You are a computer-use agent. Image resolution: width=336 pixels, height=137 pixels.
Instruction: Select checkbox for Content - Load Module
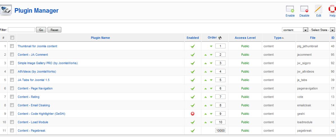pyautogui.click(x=12, y=122)
